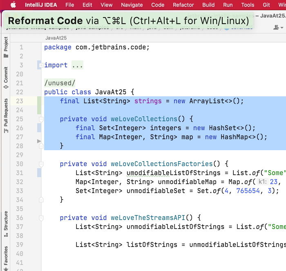Collapse the weLoveTheStreamsAPI method at line 36
286x271 pixels.
coord(41,218)
